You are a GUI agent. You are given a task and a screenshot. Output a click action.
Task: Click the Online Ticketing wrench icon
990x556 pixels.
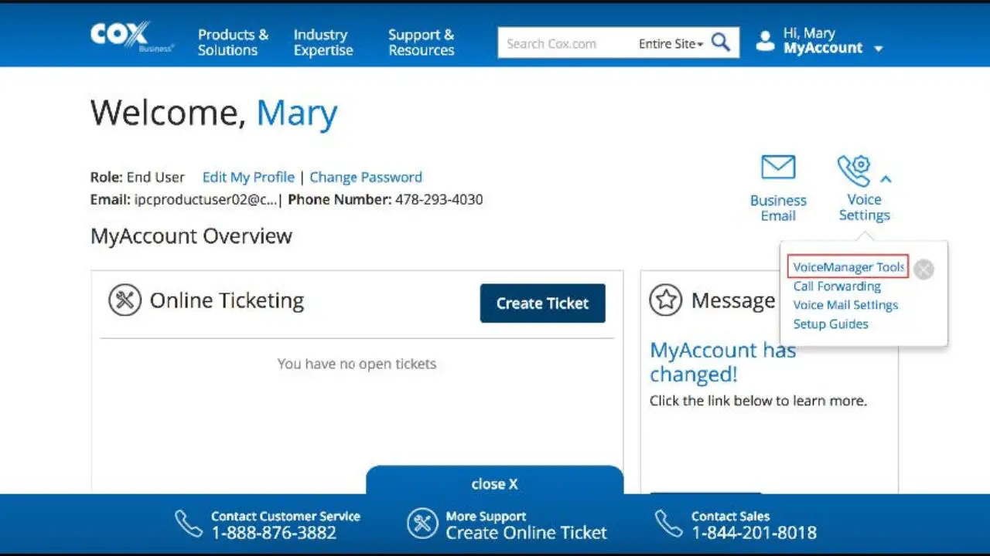click(125, 300)
